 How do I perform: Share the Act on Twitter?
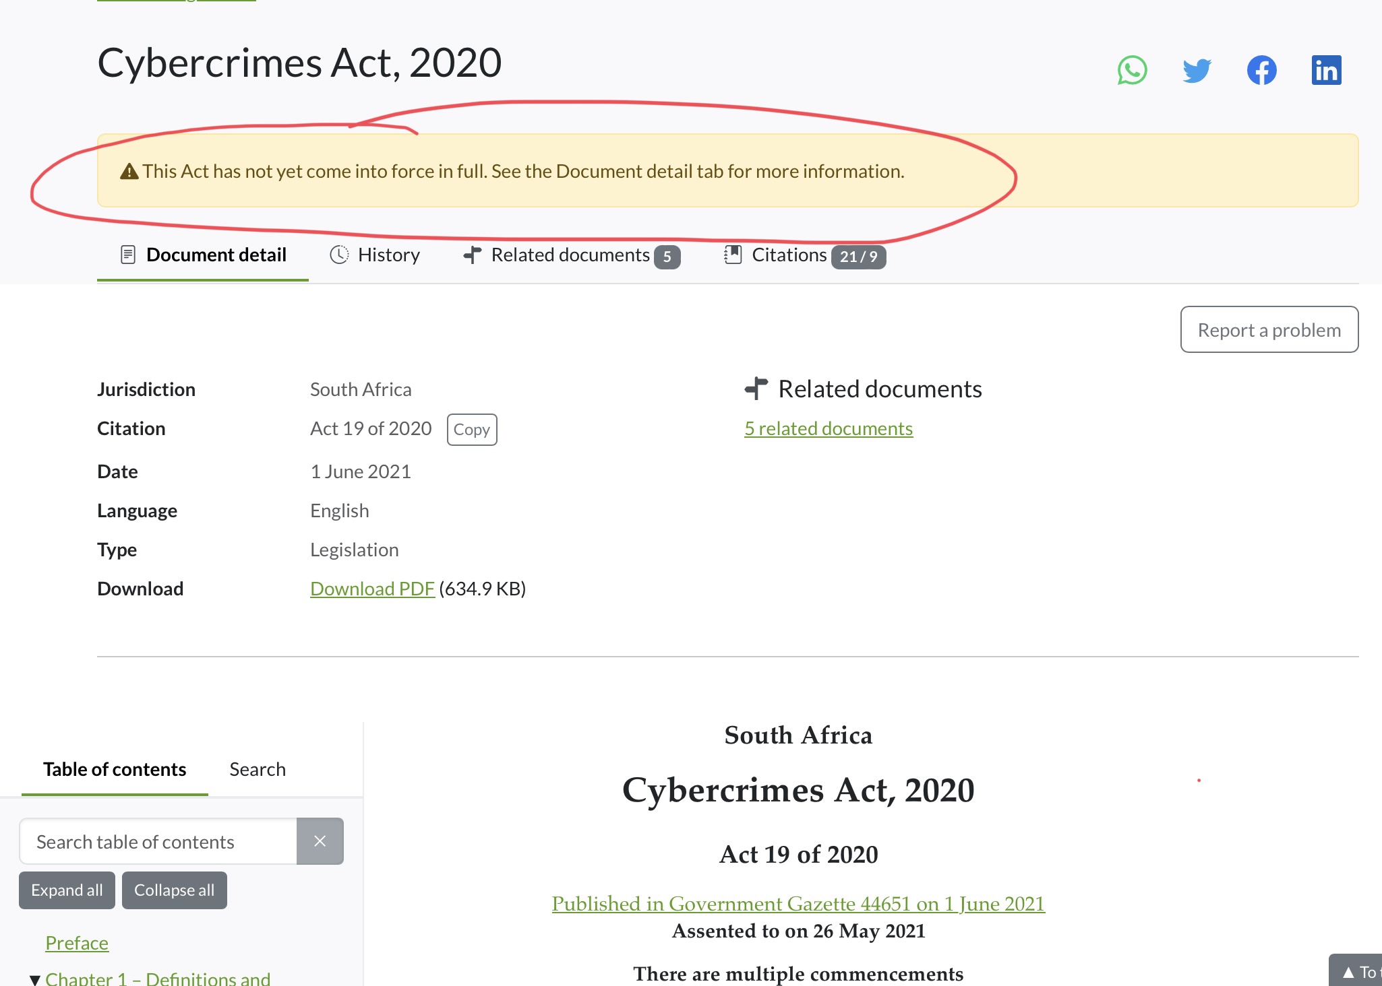pyautogui.click(x=1197, y=70)
